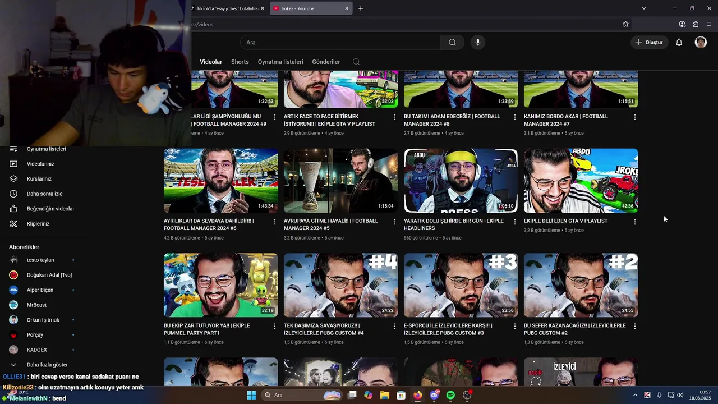Bookmark this page with star icon
The width and height of the screenshot is (718, 404).
point(625,24)
